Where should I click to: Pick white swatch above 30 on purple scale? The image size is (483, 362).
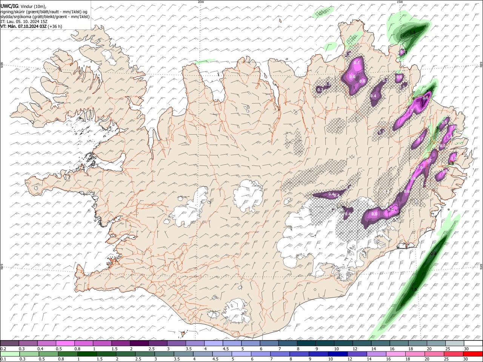(x=473, y=343)
